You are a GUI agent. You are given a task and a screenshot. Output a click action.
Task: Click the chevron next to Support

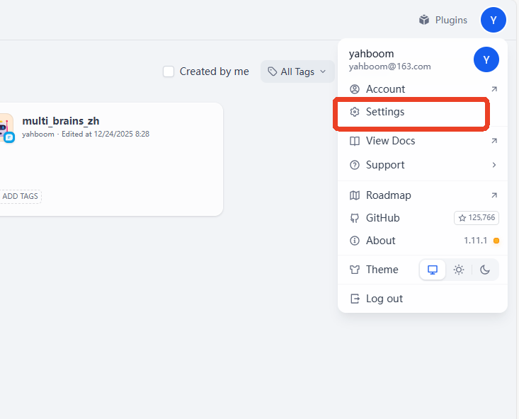494,165
